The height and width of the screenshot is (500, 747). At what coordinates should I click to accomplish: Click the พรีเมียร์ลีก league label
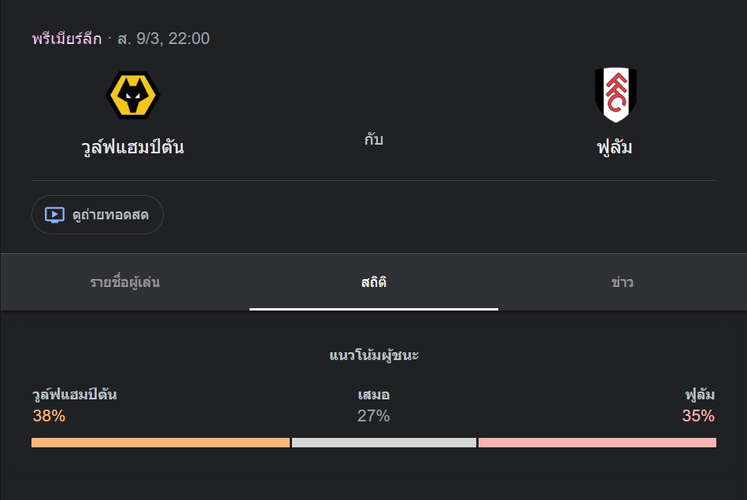67,39
